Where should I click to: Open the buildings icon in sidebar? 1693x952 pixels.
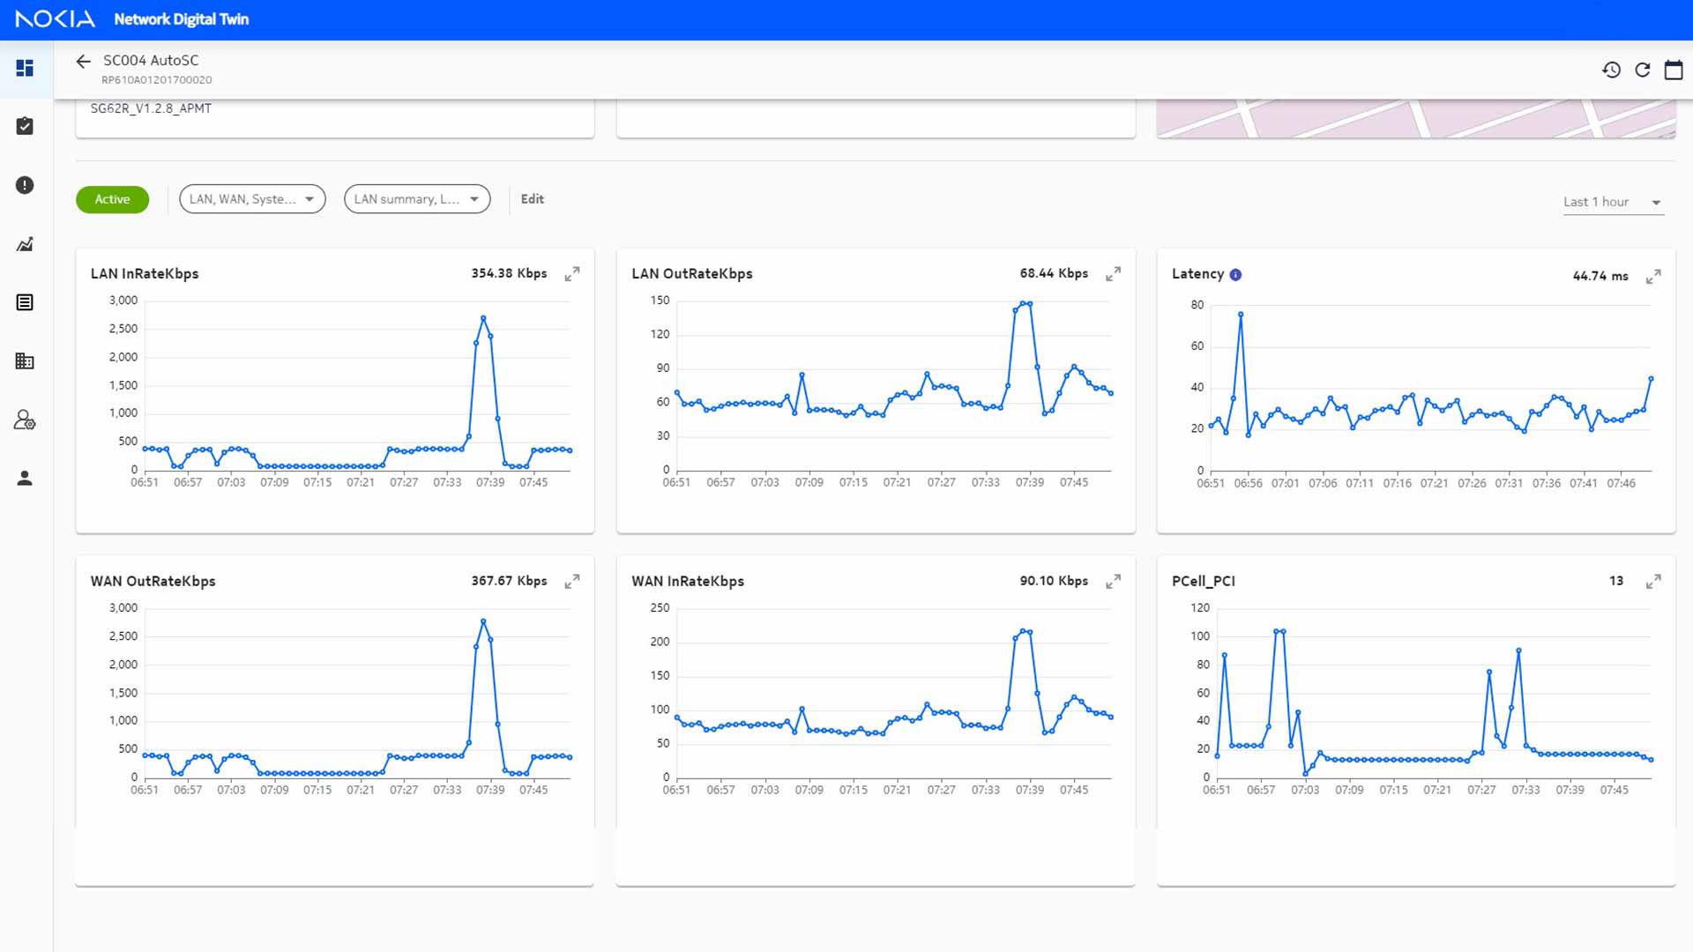pyautogui.click(x=25, y=361)
